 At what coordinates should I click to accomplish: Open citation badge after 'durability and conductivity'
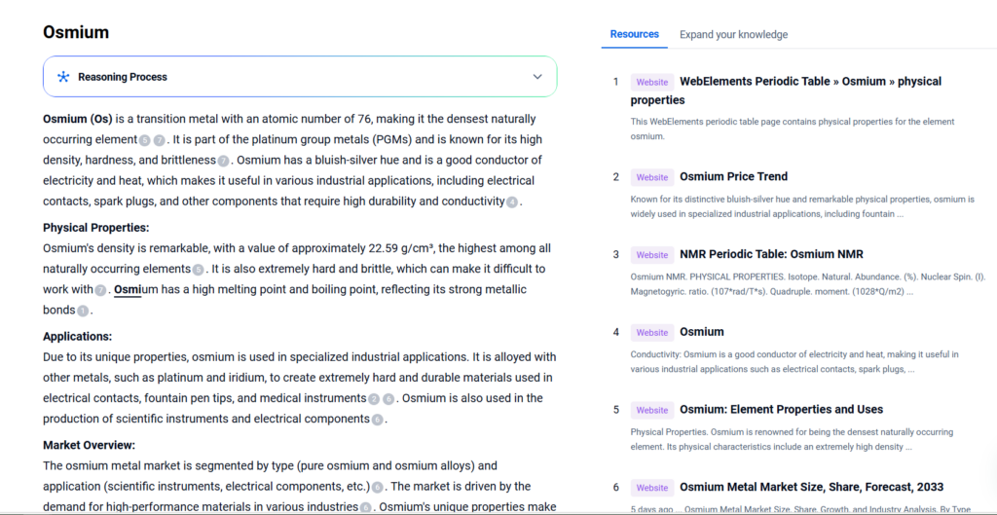pos(512,202)
